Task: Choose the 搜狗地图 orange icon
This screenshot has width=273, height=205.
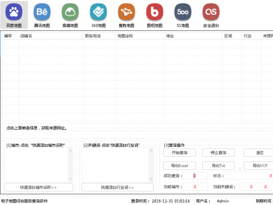Action: pos(127,12)
